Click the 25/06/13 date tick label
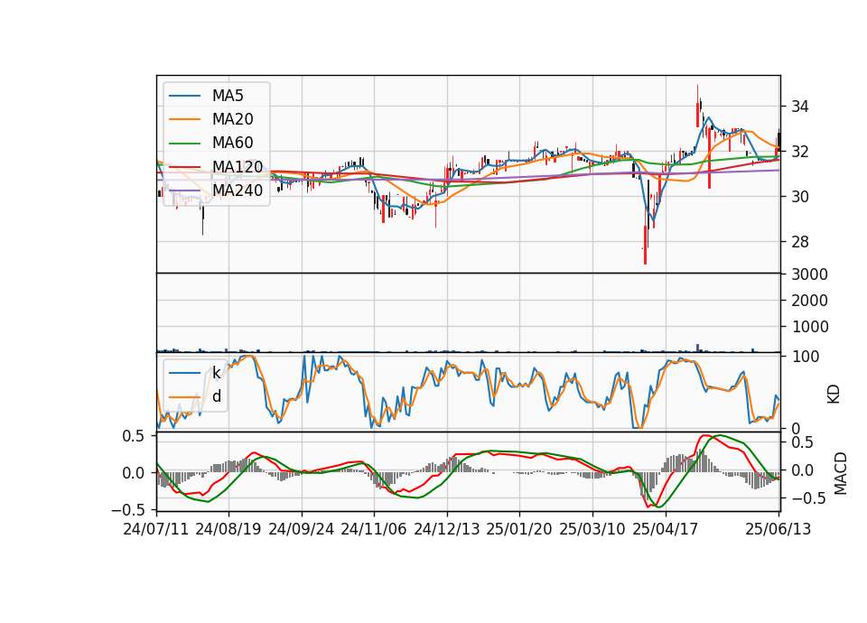 (x=778, y=530)
